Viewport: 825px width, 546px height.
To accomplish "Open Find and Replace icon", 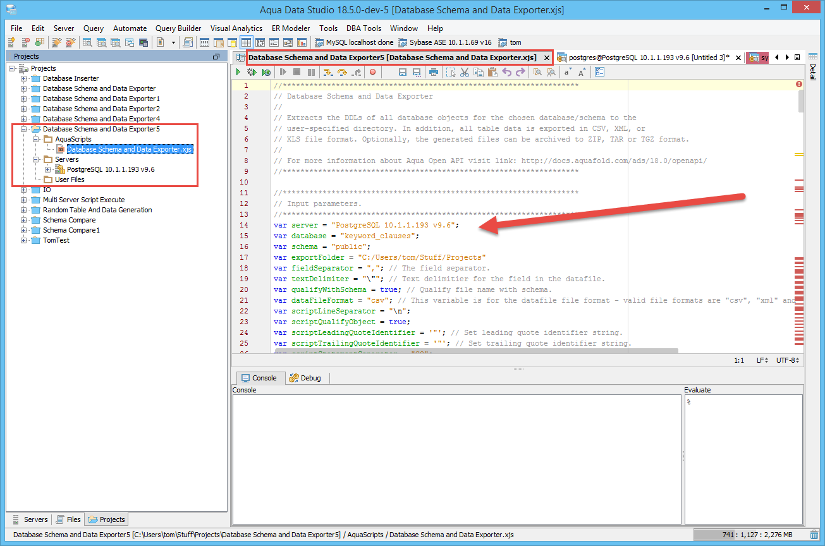I will tap(551, 72).
